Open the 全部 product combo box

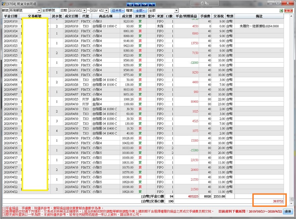176,11
